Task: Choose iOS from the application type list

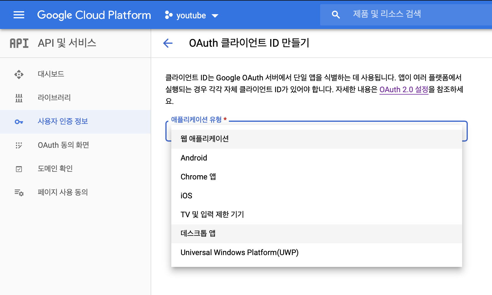Action: click(x=317, y=196)
